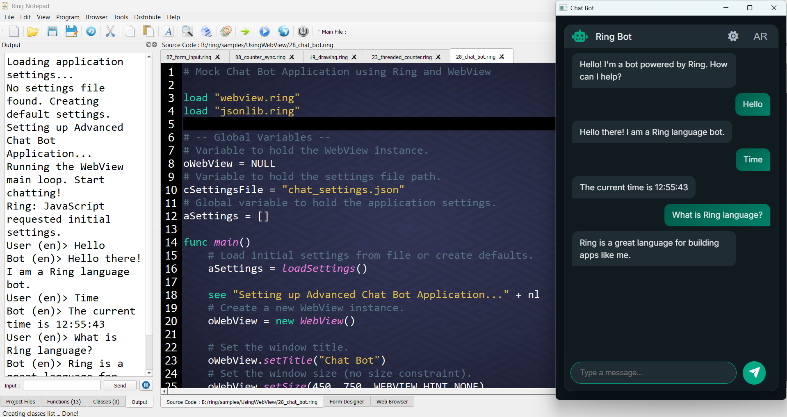Screen dimensions: 787x417
Task: Create a new file in Ring Notepad
Action: click(14, 31)
